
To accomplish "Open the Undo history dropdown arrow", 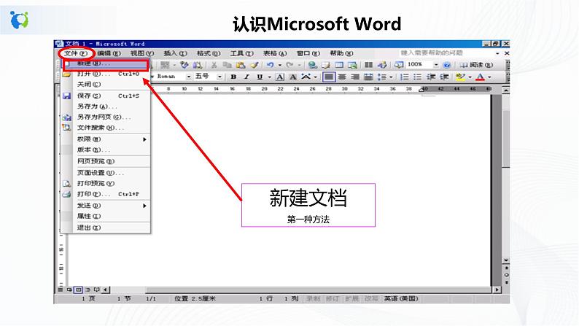I will tap(280, 66).
